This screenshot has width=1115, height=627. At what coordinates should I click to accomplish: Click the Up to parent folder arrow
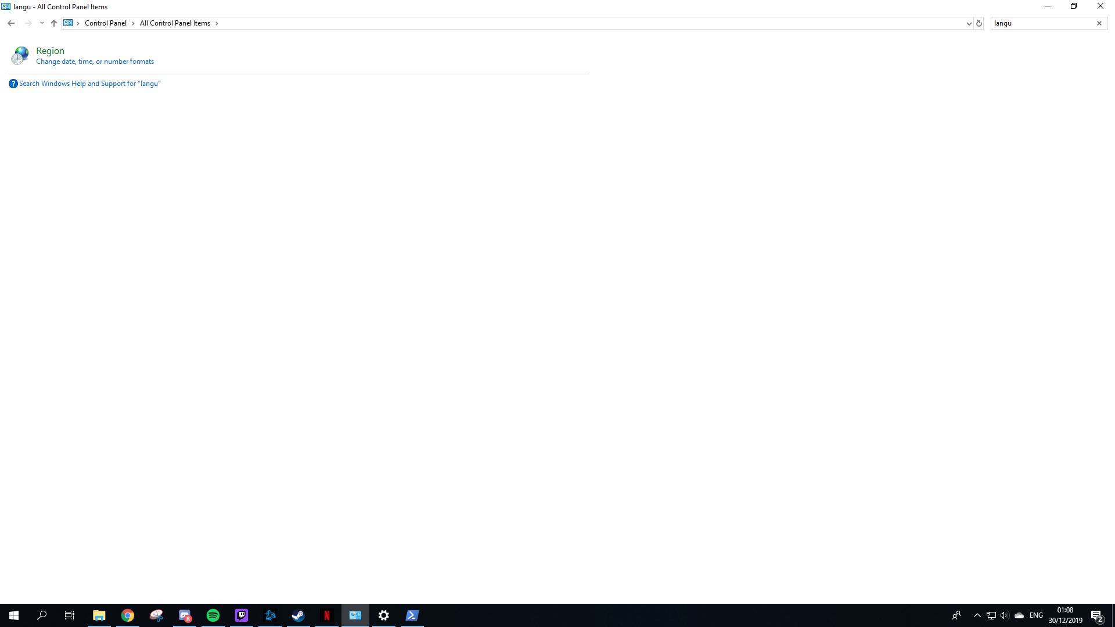(x=54, y=23)
